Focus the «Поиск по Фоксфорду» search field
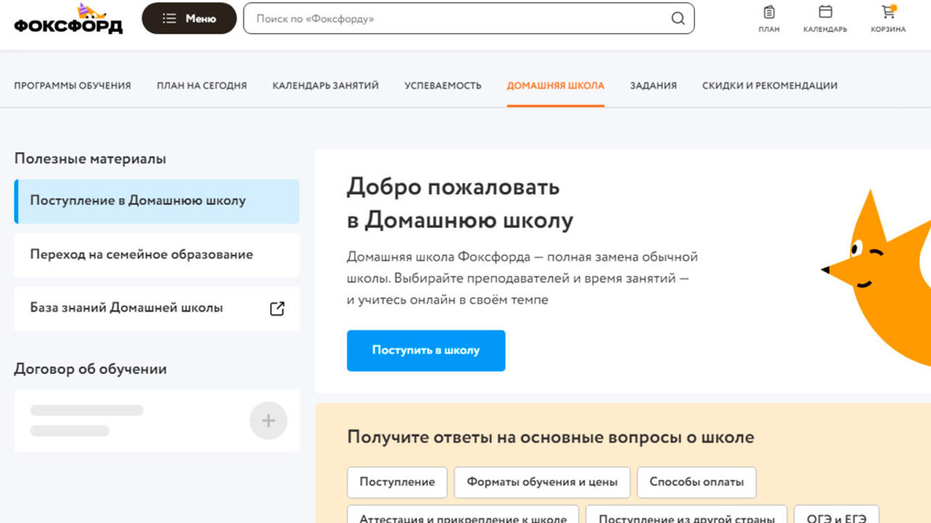The height and width of the screenshot is (523, 931). tap(468, 19)
